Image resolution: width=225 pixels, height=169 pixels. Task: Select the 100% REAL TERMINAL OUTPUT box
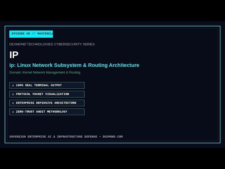pos(47,85)
